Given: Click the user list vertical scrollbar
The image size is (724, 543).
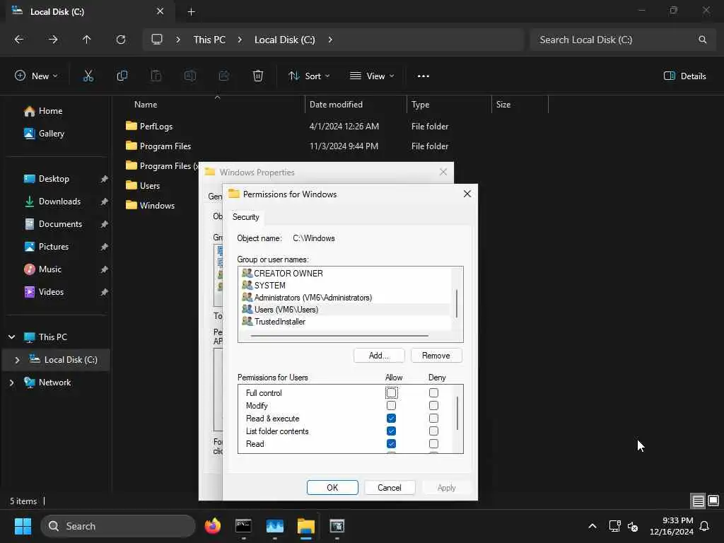Looking at the screenshot, I should [x=457, y=303].
